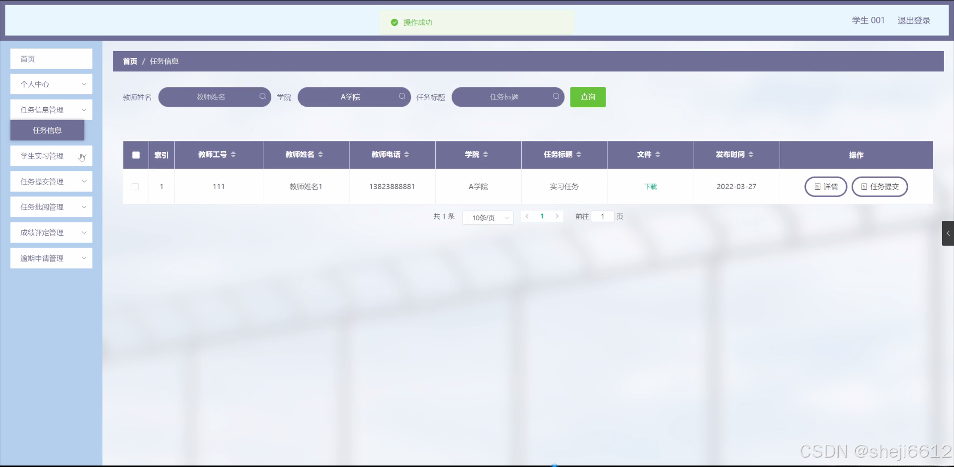Click the 下载 file download link
Screen dimensions: 954x467
[650, 187]
